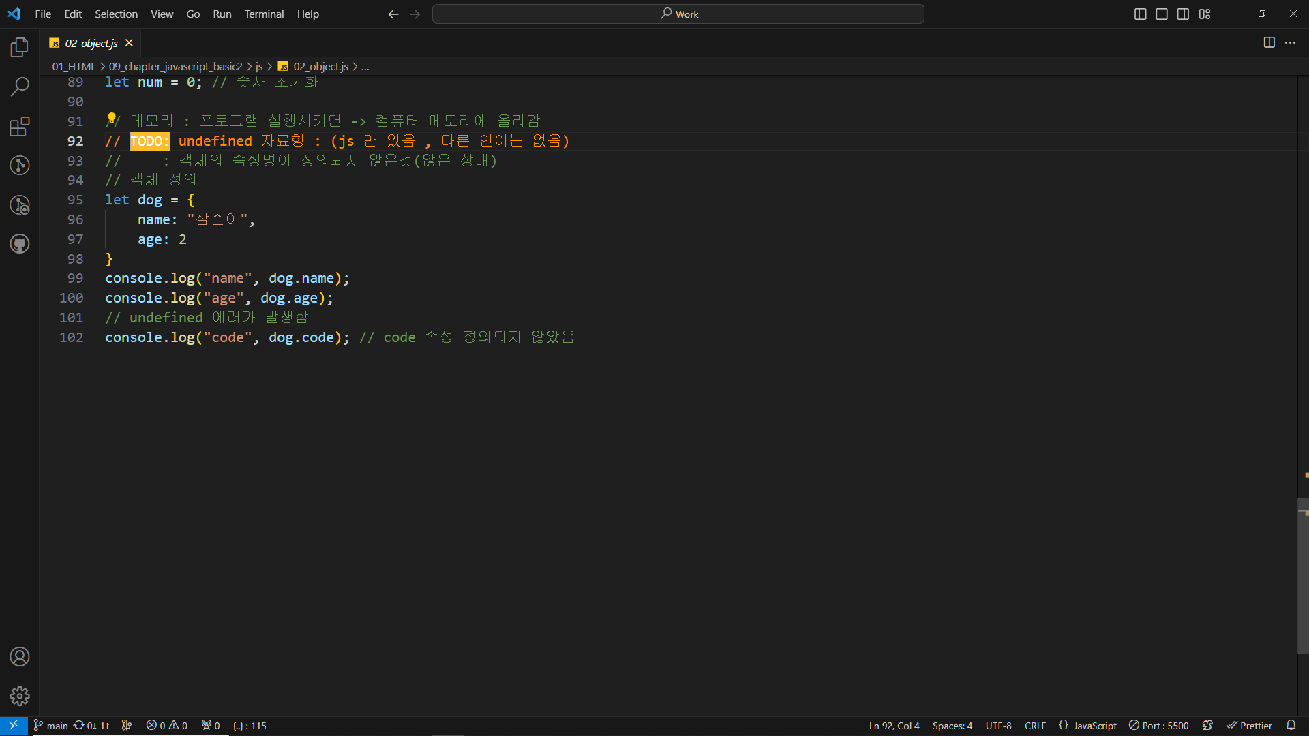
Task: Open the JavaScript language mode selector
Action: 1094,726
